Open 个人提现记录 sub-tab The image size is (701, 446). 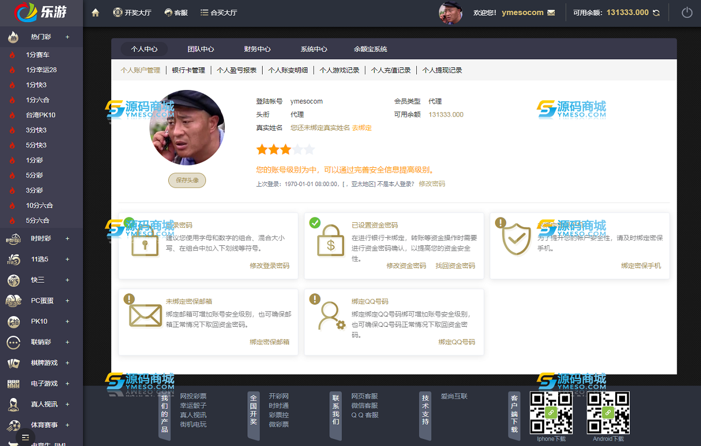[442, 70]
